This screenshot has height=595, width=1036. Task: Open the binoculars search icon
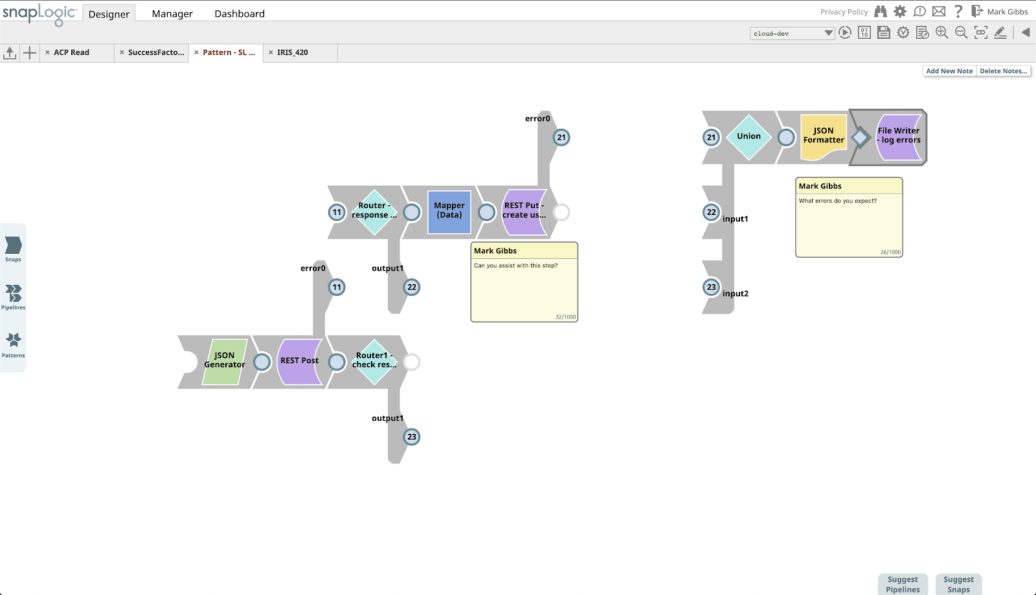[881, 12]
